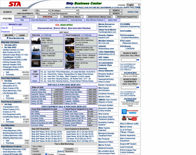Click the Search Used Equipments blue arrow
The image size is (196, 155).
tap(138, 87)
